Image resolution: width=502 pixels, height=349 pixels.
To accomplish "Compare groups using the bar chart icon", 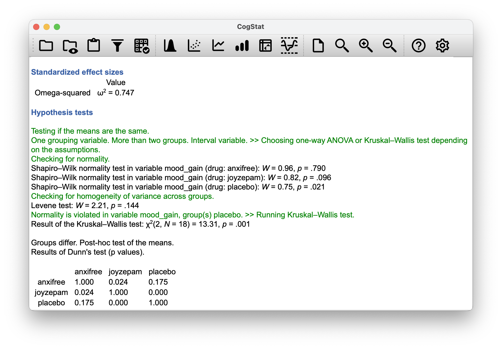I will (x=242, y=46).
